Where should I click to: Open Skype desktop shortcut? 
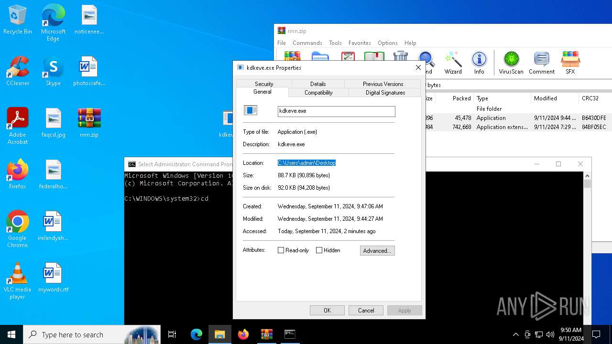pos(53,71)
